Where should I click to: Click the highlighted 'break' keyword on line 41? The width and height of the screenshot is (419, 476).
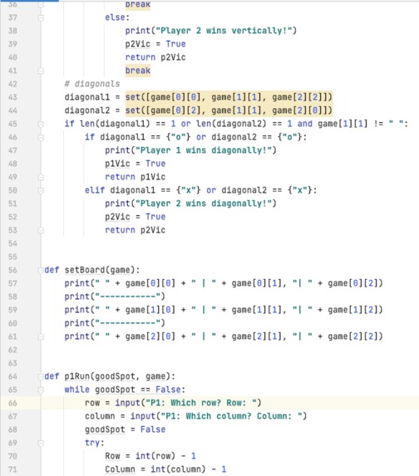[x=138, y=71]
